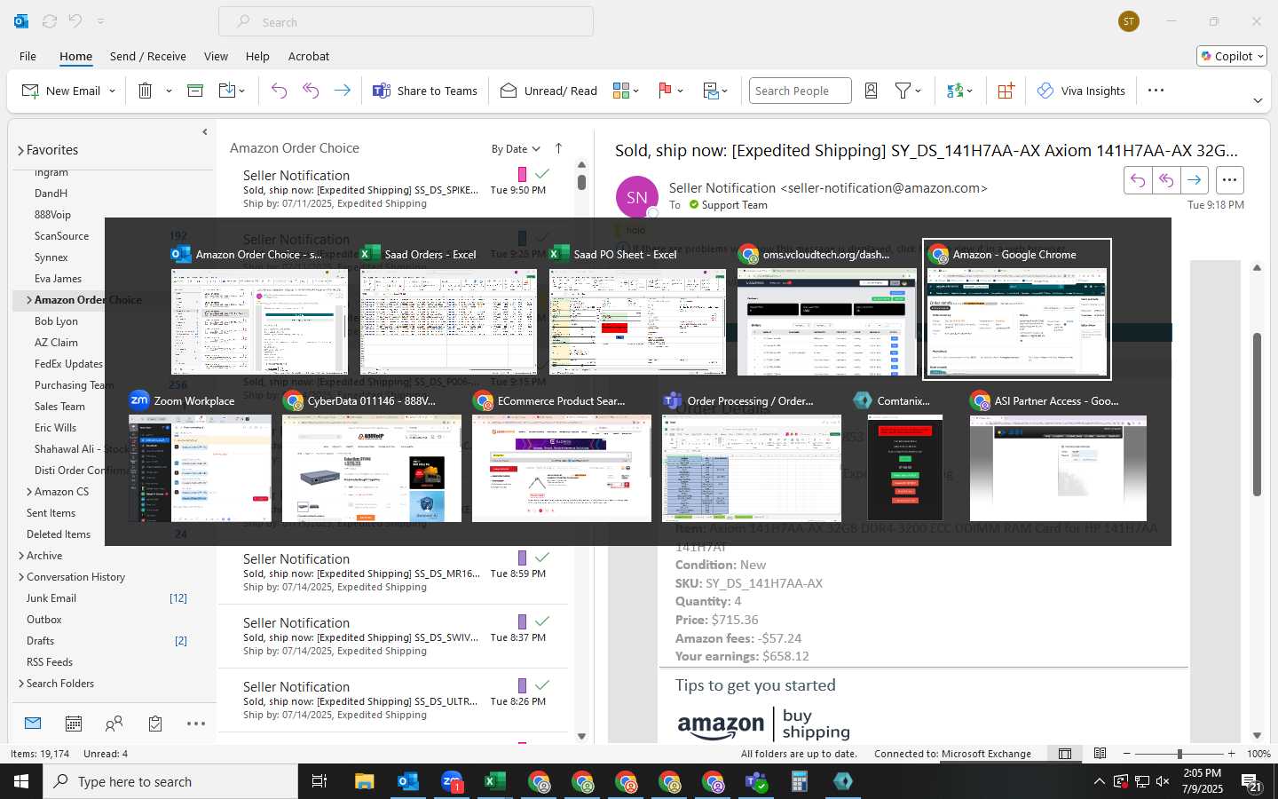Click pink category swatch on 9:50 PM email
This screenshot has width=1278, height=799.
(522, 174)
